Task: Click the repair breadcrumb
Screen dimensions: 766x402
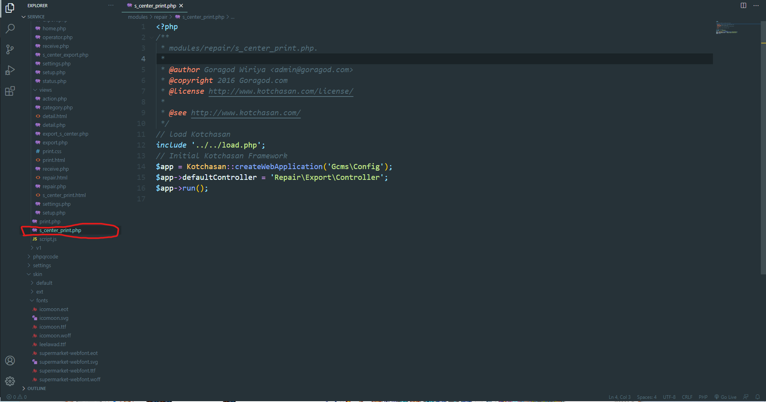Action: coord(161,17)
